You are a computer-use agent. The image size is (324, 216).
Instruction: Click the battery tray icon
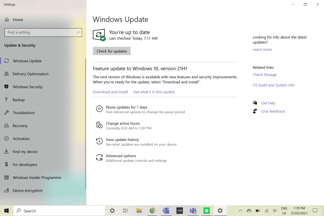pyautogui.click(x=258, y=211)
